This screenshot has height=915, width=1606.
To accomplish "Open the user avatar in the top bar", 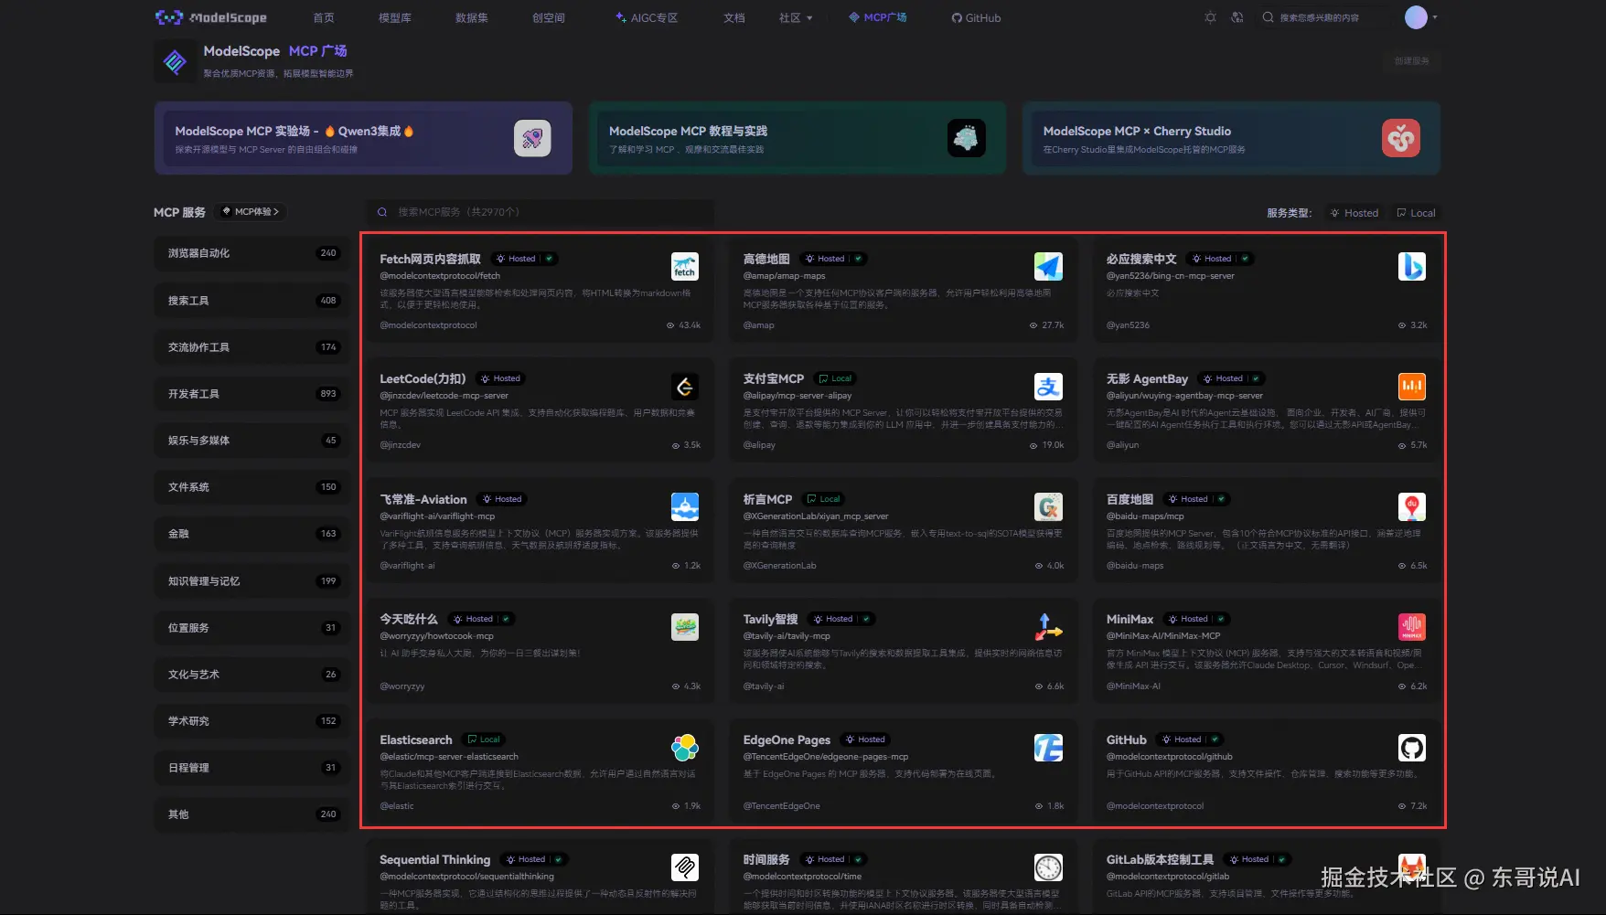I will [1416, 17].
